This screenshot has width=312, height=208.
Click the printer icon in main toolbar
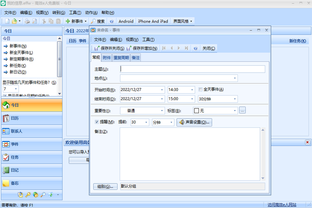[27, 21]
